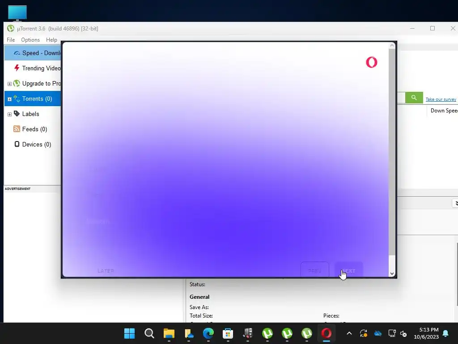Image resolution: width=458 pixels, height=344 pixels.
Task: Click the double-chevron collapse button in µTorrent
Action: click(x=456, y=203)
